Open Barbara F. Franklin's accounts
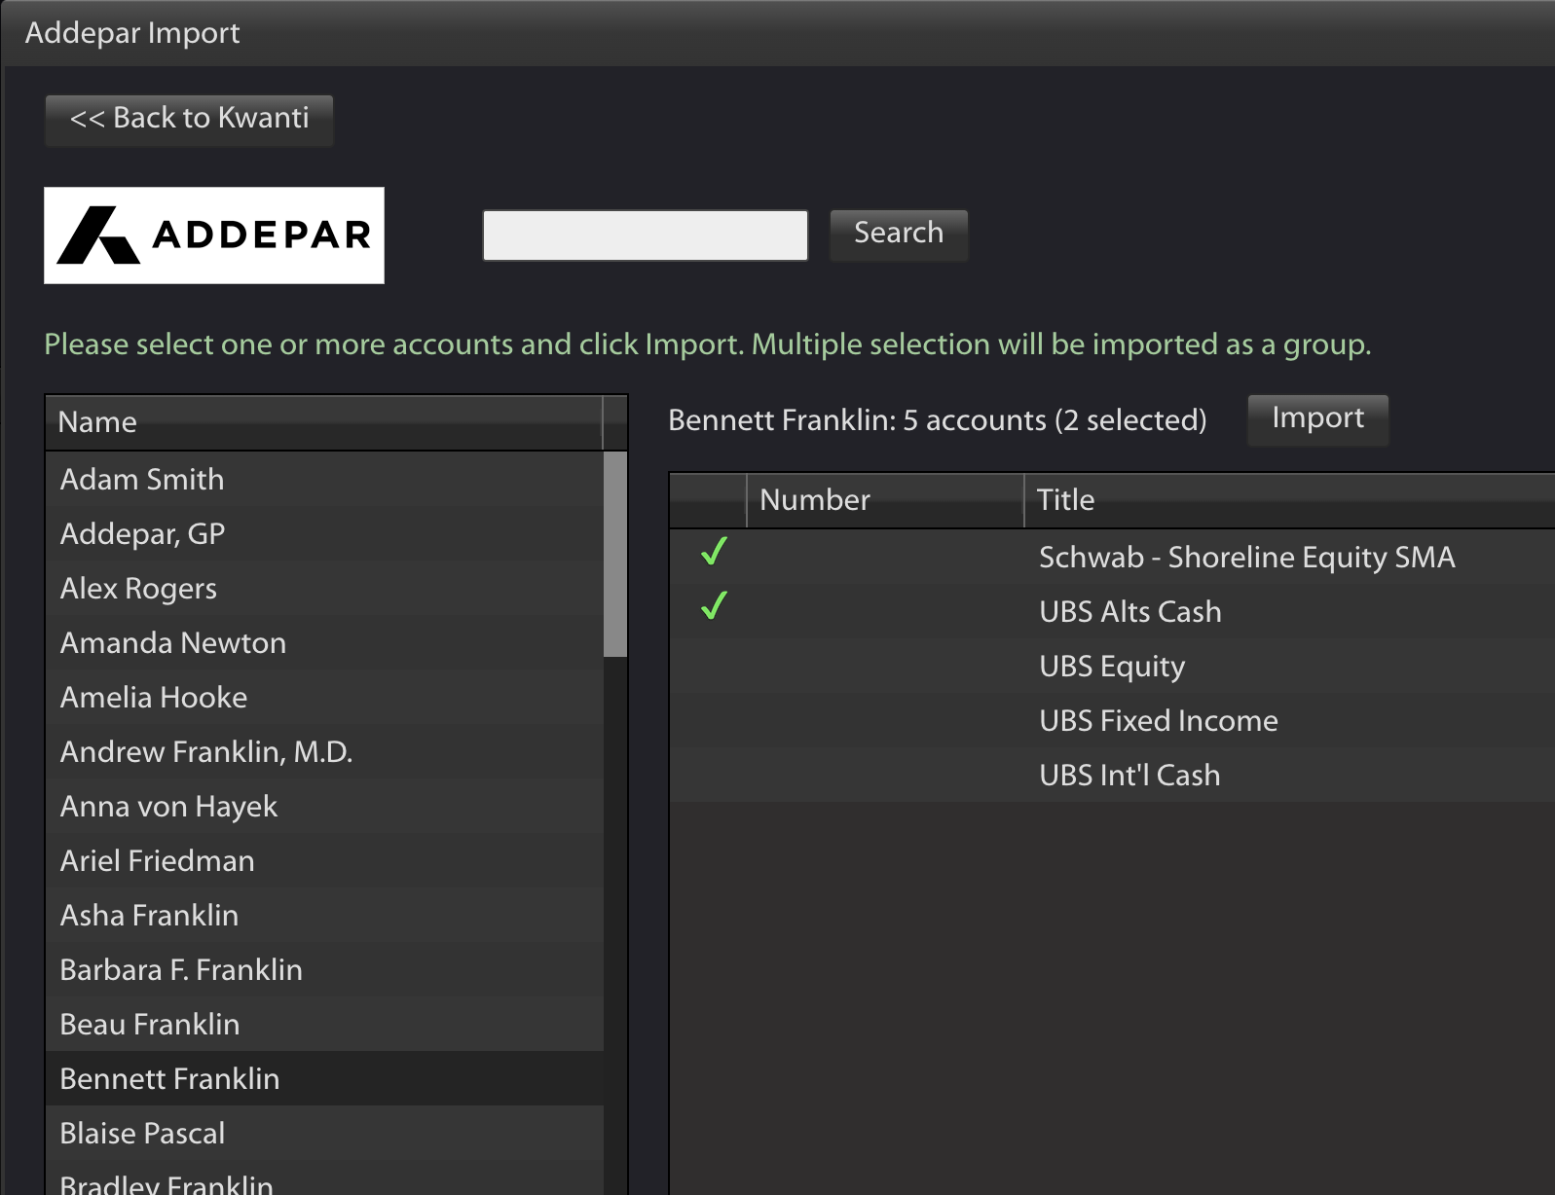Viewport: 1555px width, 1195px height. (324, 969)
